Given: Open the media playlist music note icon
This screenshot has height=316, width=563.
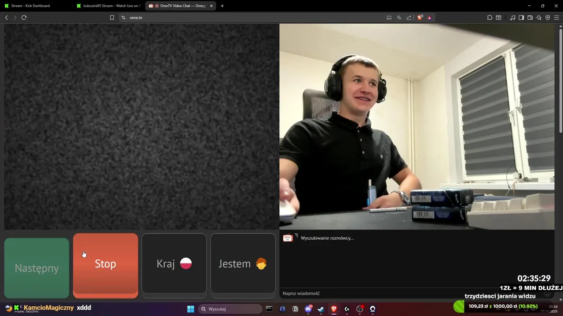Looking at the screenshot, I should (512, 18).
